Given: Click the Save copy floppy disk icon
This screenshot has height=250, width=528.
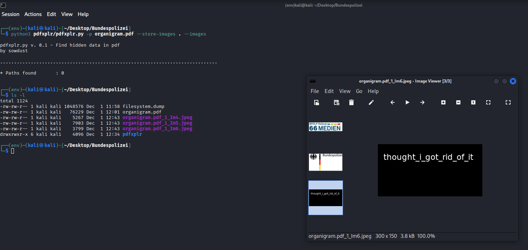Looking at the screenshot, I should click(336, 102).
